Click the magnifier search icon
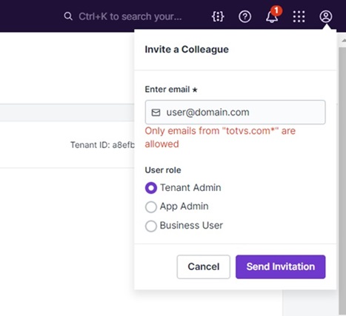346x316 pixels. click(68, 16)
